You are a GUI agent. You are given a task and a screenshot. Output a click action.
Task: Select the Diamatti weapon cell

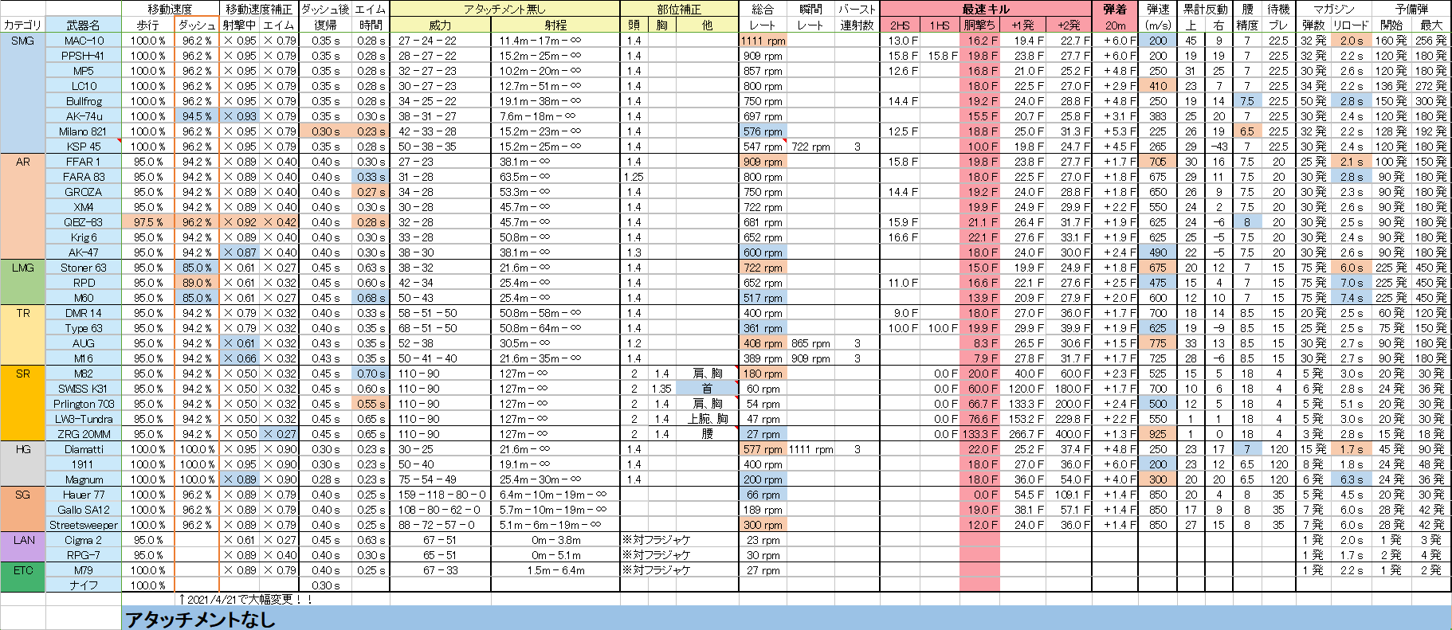(x=84, y=449)
